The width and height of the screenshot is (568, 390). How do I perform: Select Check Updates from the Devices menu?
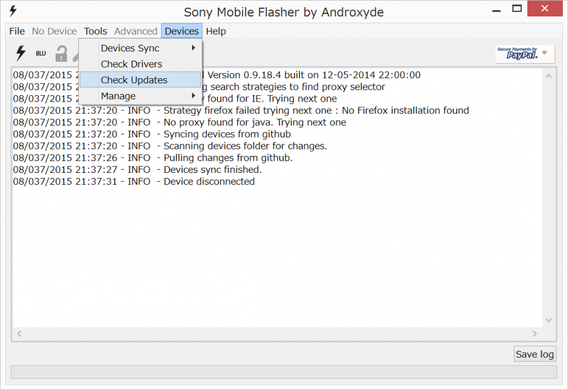133,80
